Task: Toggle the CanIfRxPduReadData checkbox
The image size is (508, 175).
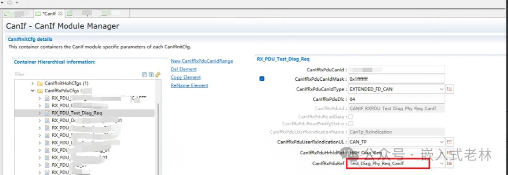Action: coord(350,116)
